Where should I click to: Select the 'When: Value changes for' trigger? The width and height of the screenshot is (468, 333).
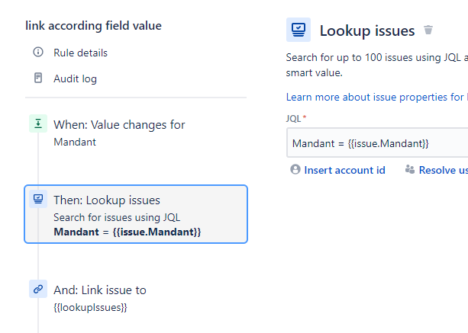[119, 125]
